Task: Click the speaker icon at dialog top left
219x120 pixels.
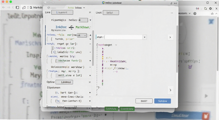Action: [x=49, y=8]
